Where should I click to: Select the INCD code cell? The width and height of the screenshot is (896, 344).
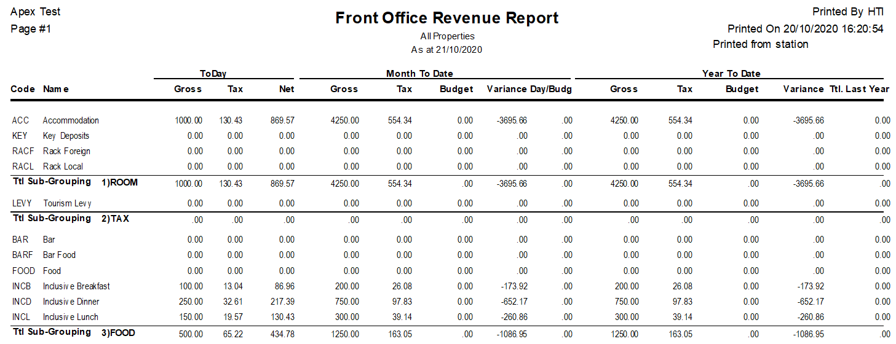point(21,302)
